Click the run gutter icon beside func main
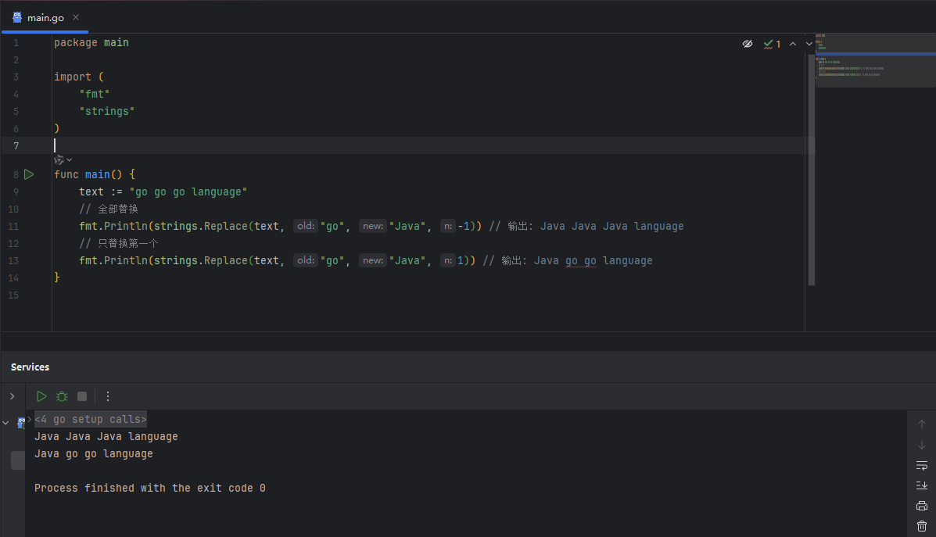The height and width of the screenshot is (537, 936). (29, 174)
